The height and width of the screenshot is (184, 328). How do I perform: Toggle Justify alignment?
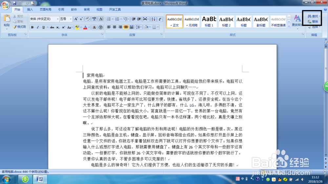tap(126, 27)
